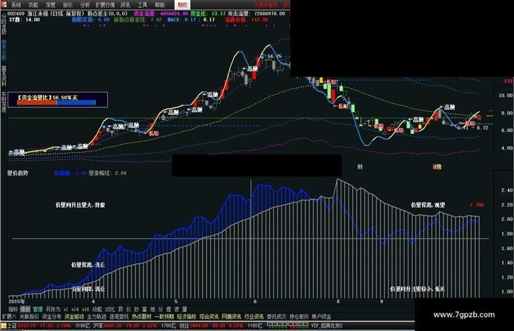Screen dimensions: 514x331
Task: Open the 资金驱动 tab
Action: click(74, 317)
